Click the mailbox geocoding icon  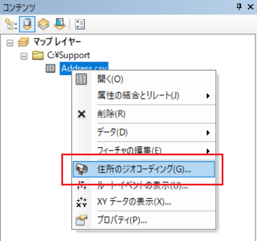[81, 170]
